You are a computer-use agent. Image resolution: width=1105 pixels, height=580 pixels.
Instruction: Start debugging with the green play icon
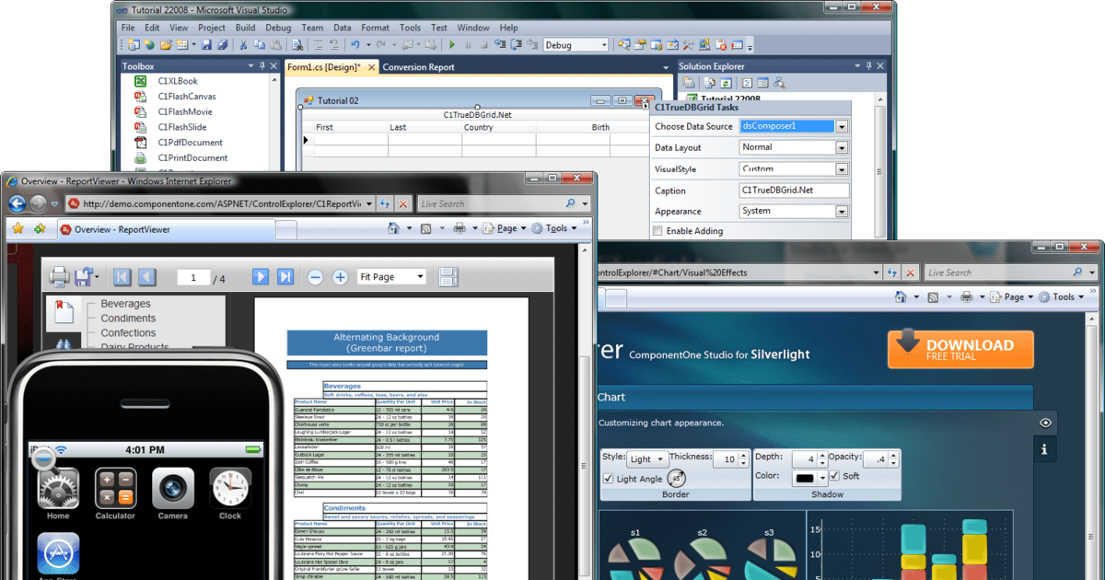coord(453,44)
